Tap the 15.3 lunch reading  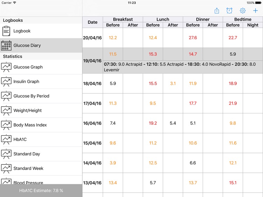click(x=153, y=54)
